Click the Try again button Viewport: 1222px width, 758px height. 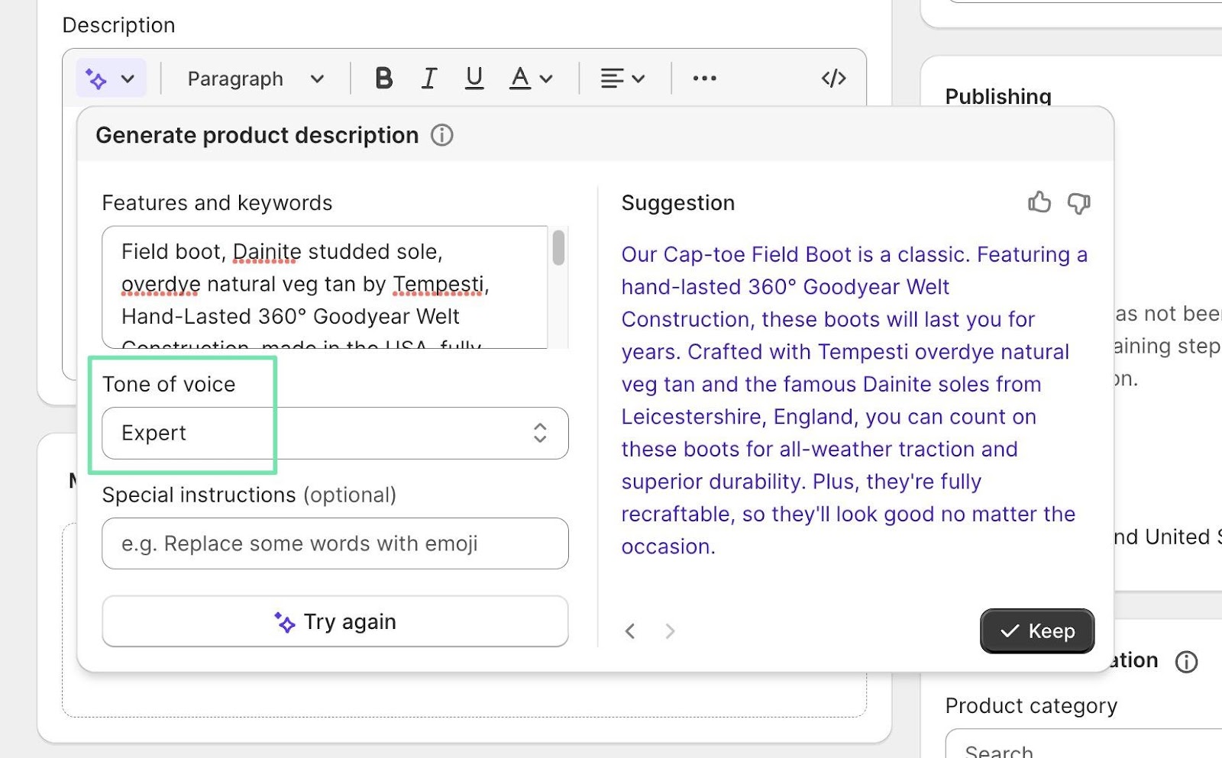tap(335, 621)
